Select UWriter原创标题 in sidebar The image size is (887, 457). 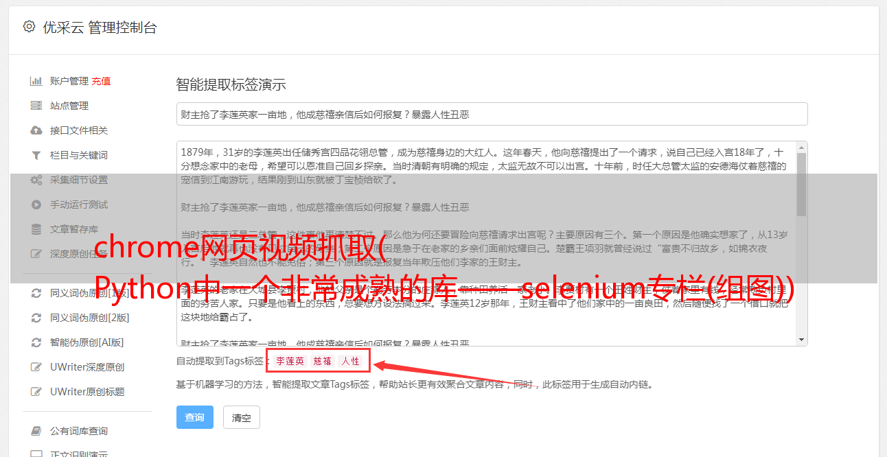coord(87,392)
